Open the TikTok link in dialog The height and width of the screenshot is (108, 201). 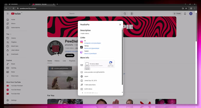[92, 48]
